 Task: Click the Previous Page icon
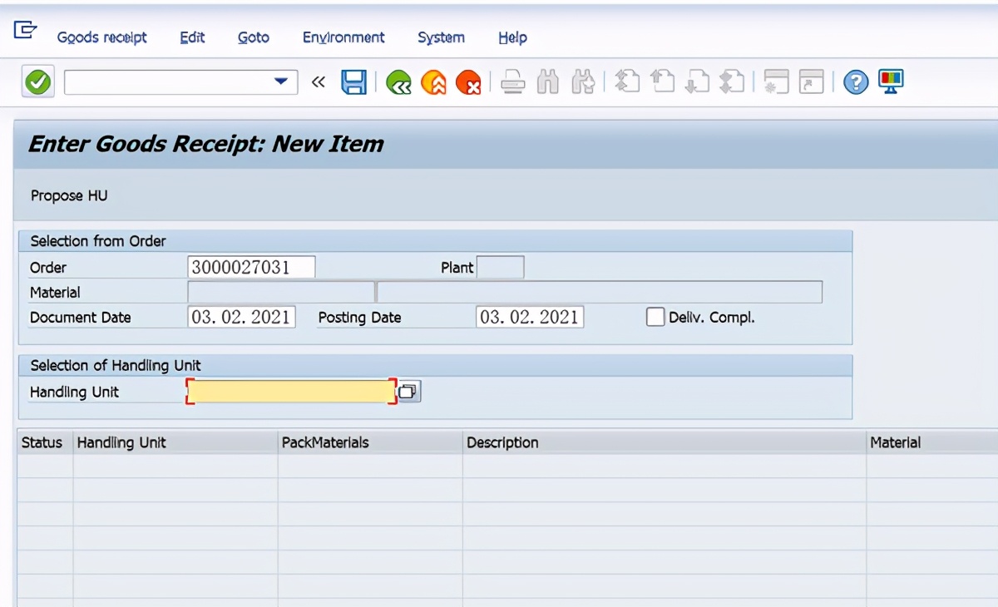(662, 81)
